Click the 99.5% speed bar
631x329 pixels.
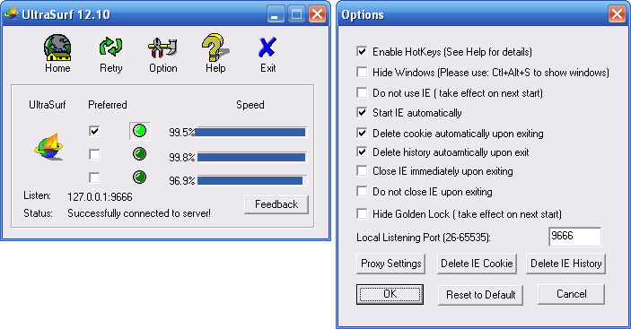[250, 132]
